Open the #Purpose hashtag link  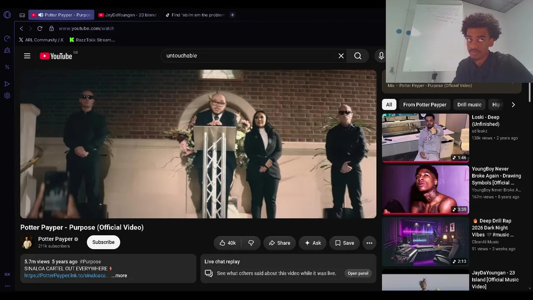(90, 262)
